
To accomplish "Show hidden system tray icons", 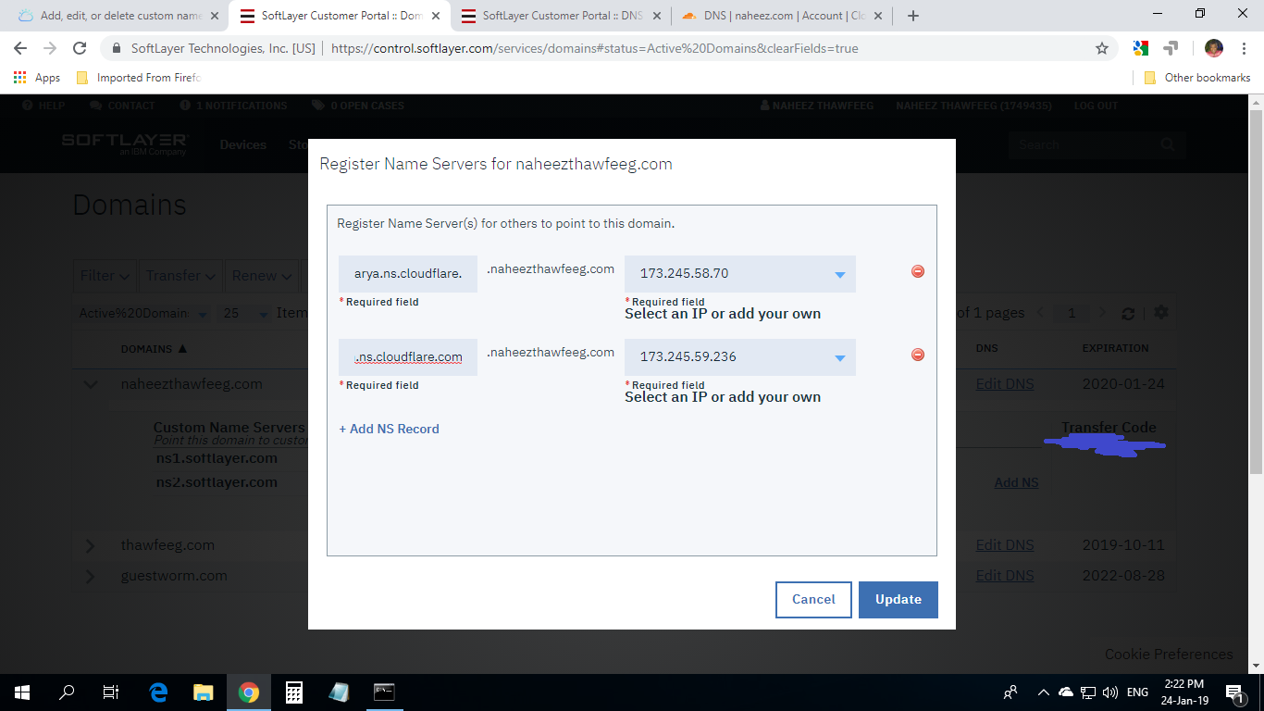I will click(x=1043, y=692).
